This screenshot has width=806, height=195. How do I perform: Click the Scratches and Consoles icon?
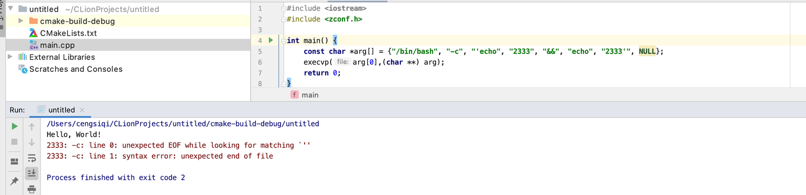(x=23, y=69)
